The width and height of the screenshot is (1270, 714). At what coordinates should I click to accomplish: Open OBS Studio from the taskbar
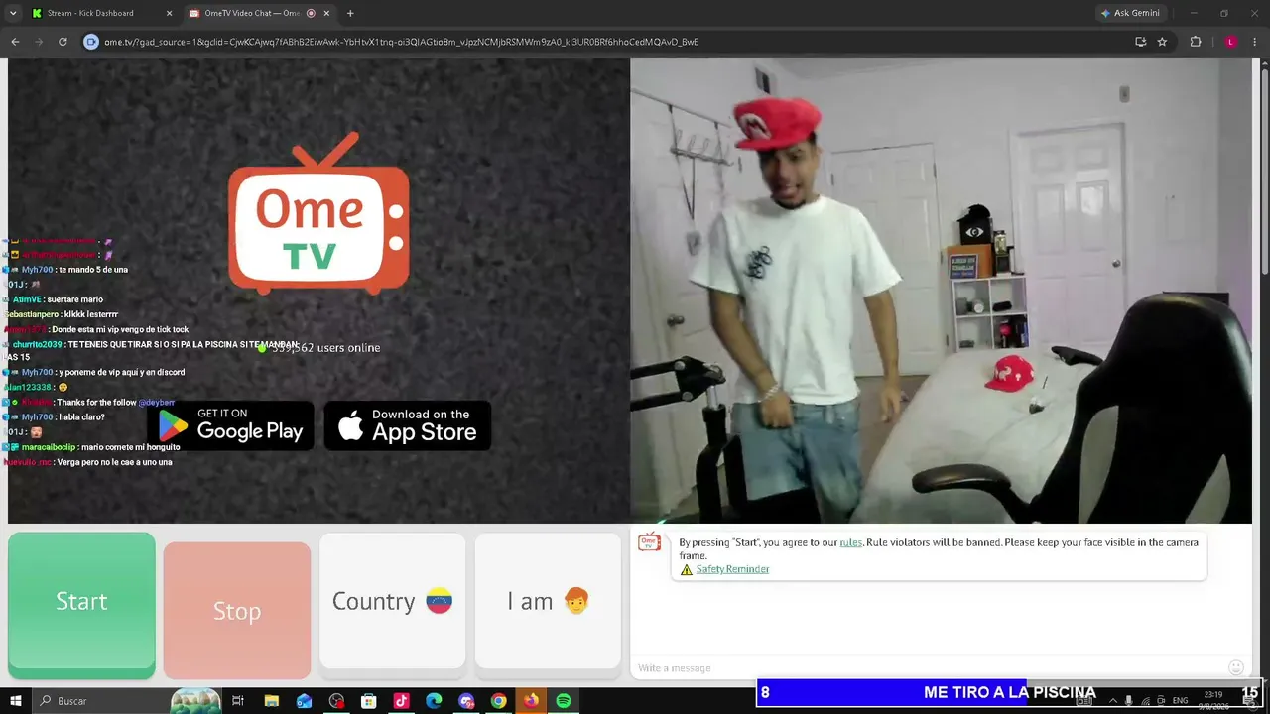[336, 701]
